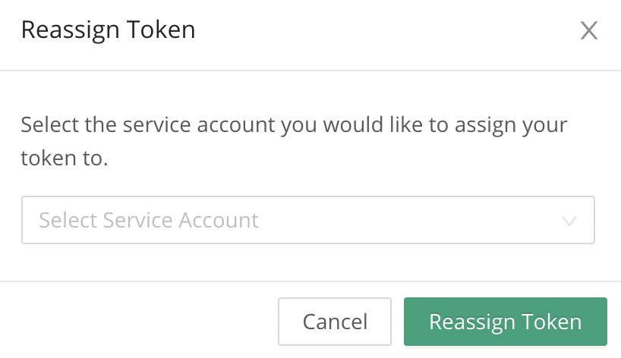Click the chevron arrow in the service account field
The width and height of the screenshot is (621, 358).
[569, 221]
